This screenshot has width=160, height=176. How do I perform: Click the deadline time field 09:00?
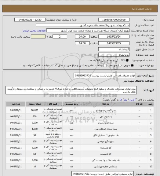coord(82,37)
